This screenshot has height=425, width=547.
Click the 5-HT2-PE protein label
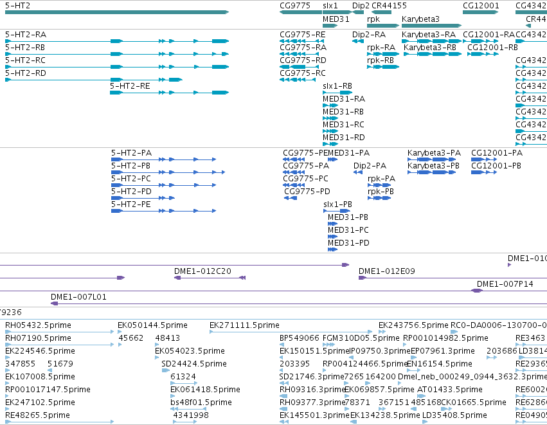[x=131, y=205]
